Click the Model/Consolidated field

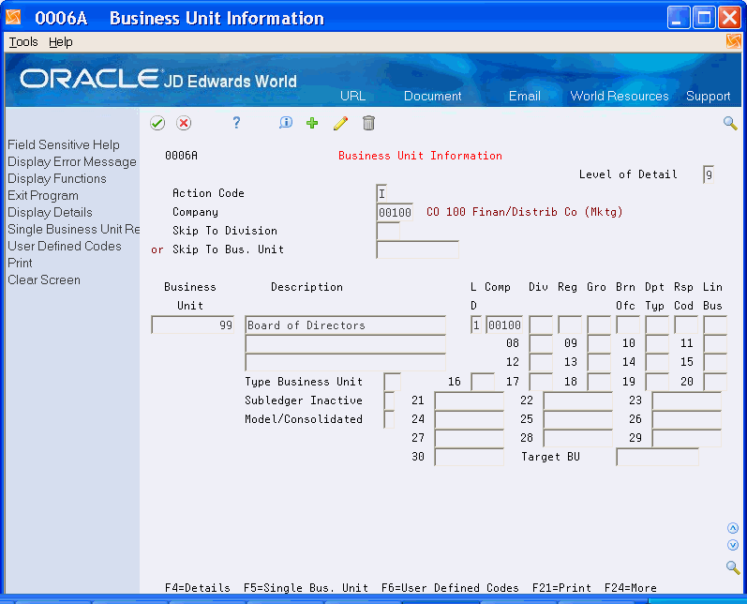pos(389,419)
